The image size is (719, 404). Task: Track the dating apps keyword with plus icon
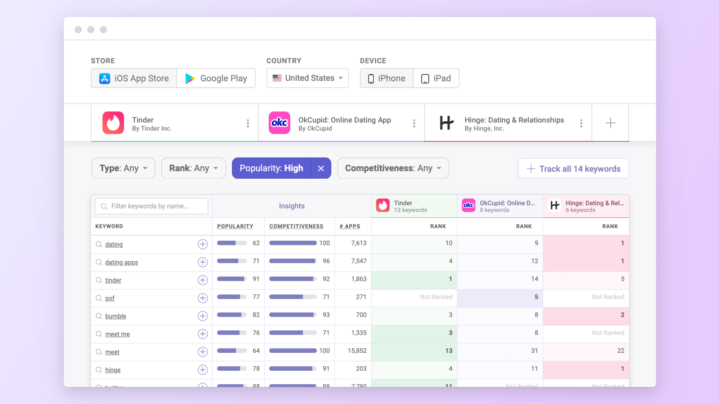pyautogui.click(x=203, y=262)
